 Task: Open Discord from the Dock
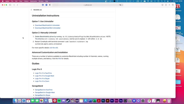pos(63,101)
